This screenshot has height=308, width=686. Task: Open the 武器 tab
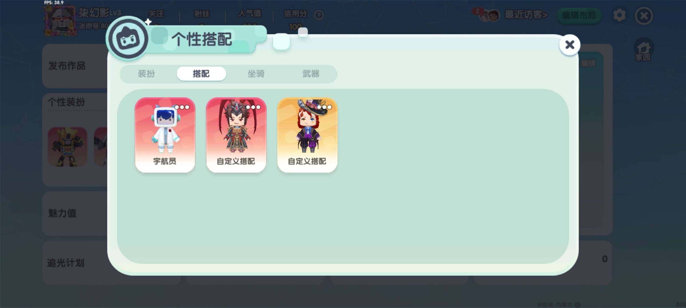click(311, 74)
